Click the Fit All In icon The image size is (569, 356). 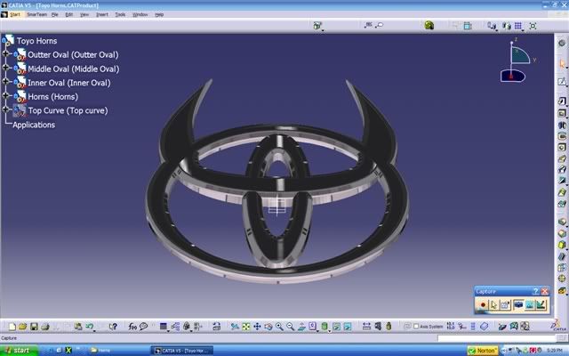[246, 327]
